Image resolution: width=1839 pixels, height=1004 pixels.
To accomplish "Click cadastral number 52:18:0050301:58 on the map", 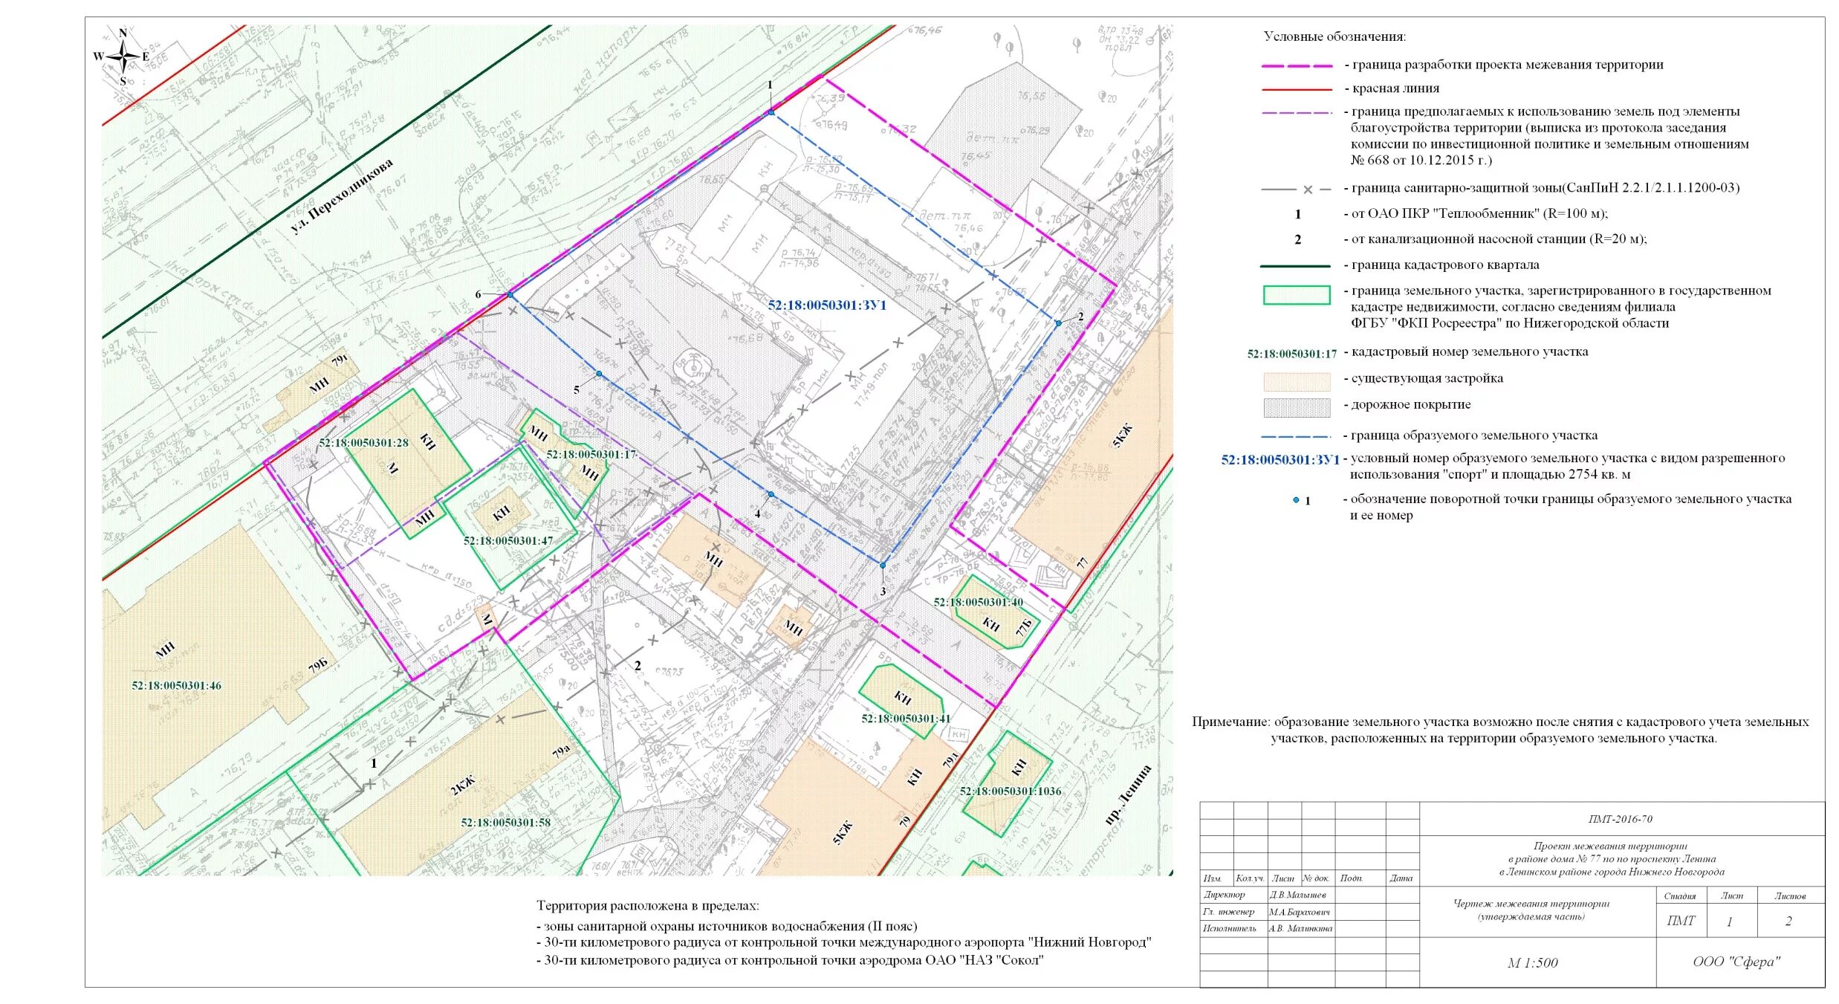I will pos(505,822).
